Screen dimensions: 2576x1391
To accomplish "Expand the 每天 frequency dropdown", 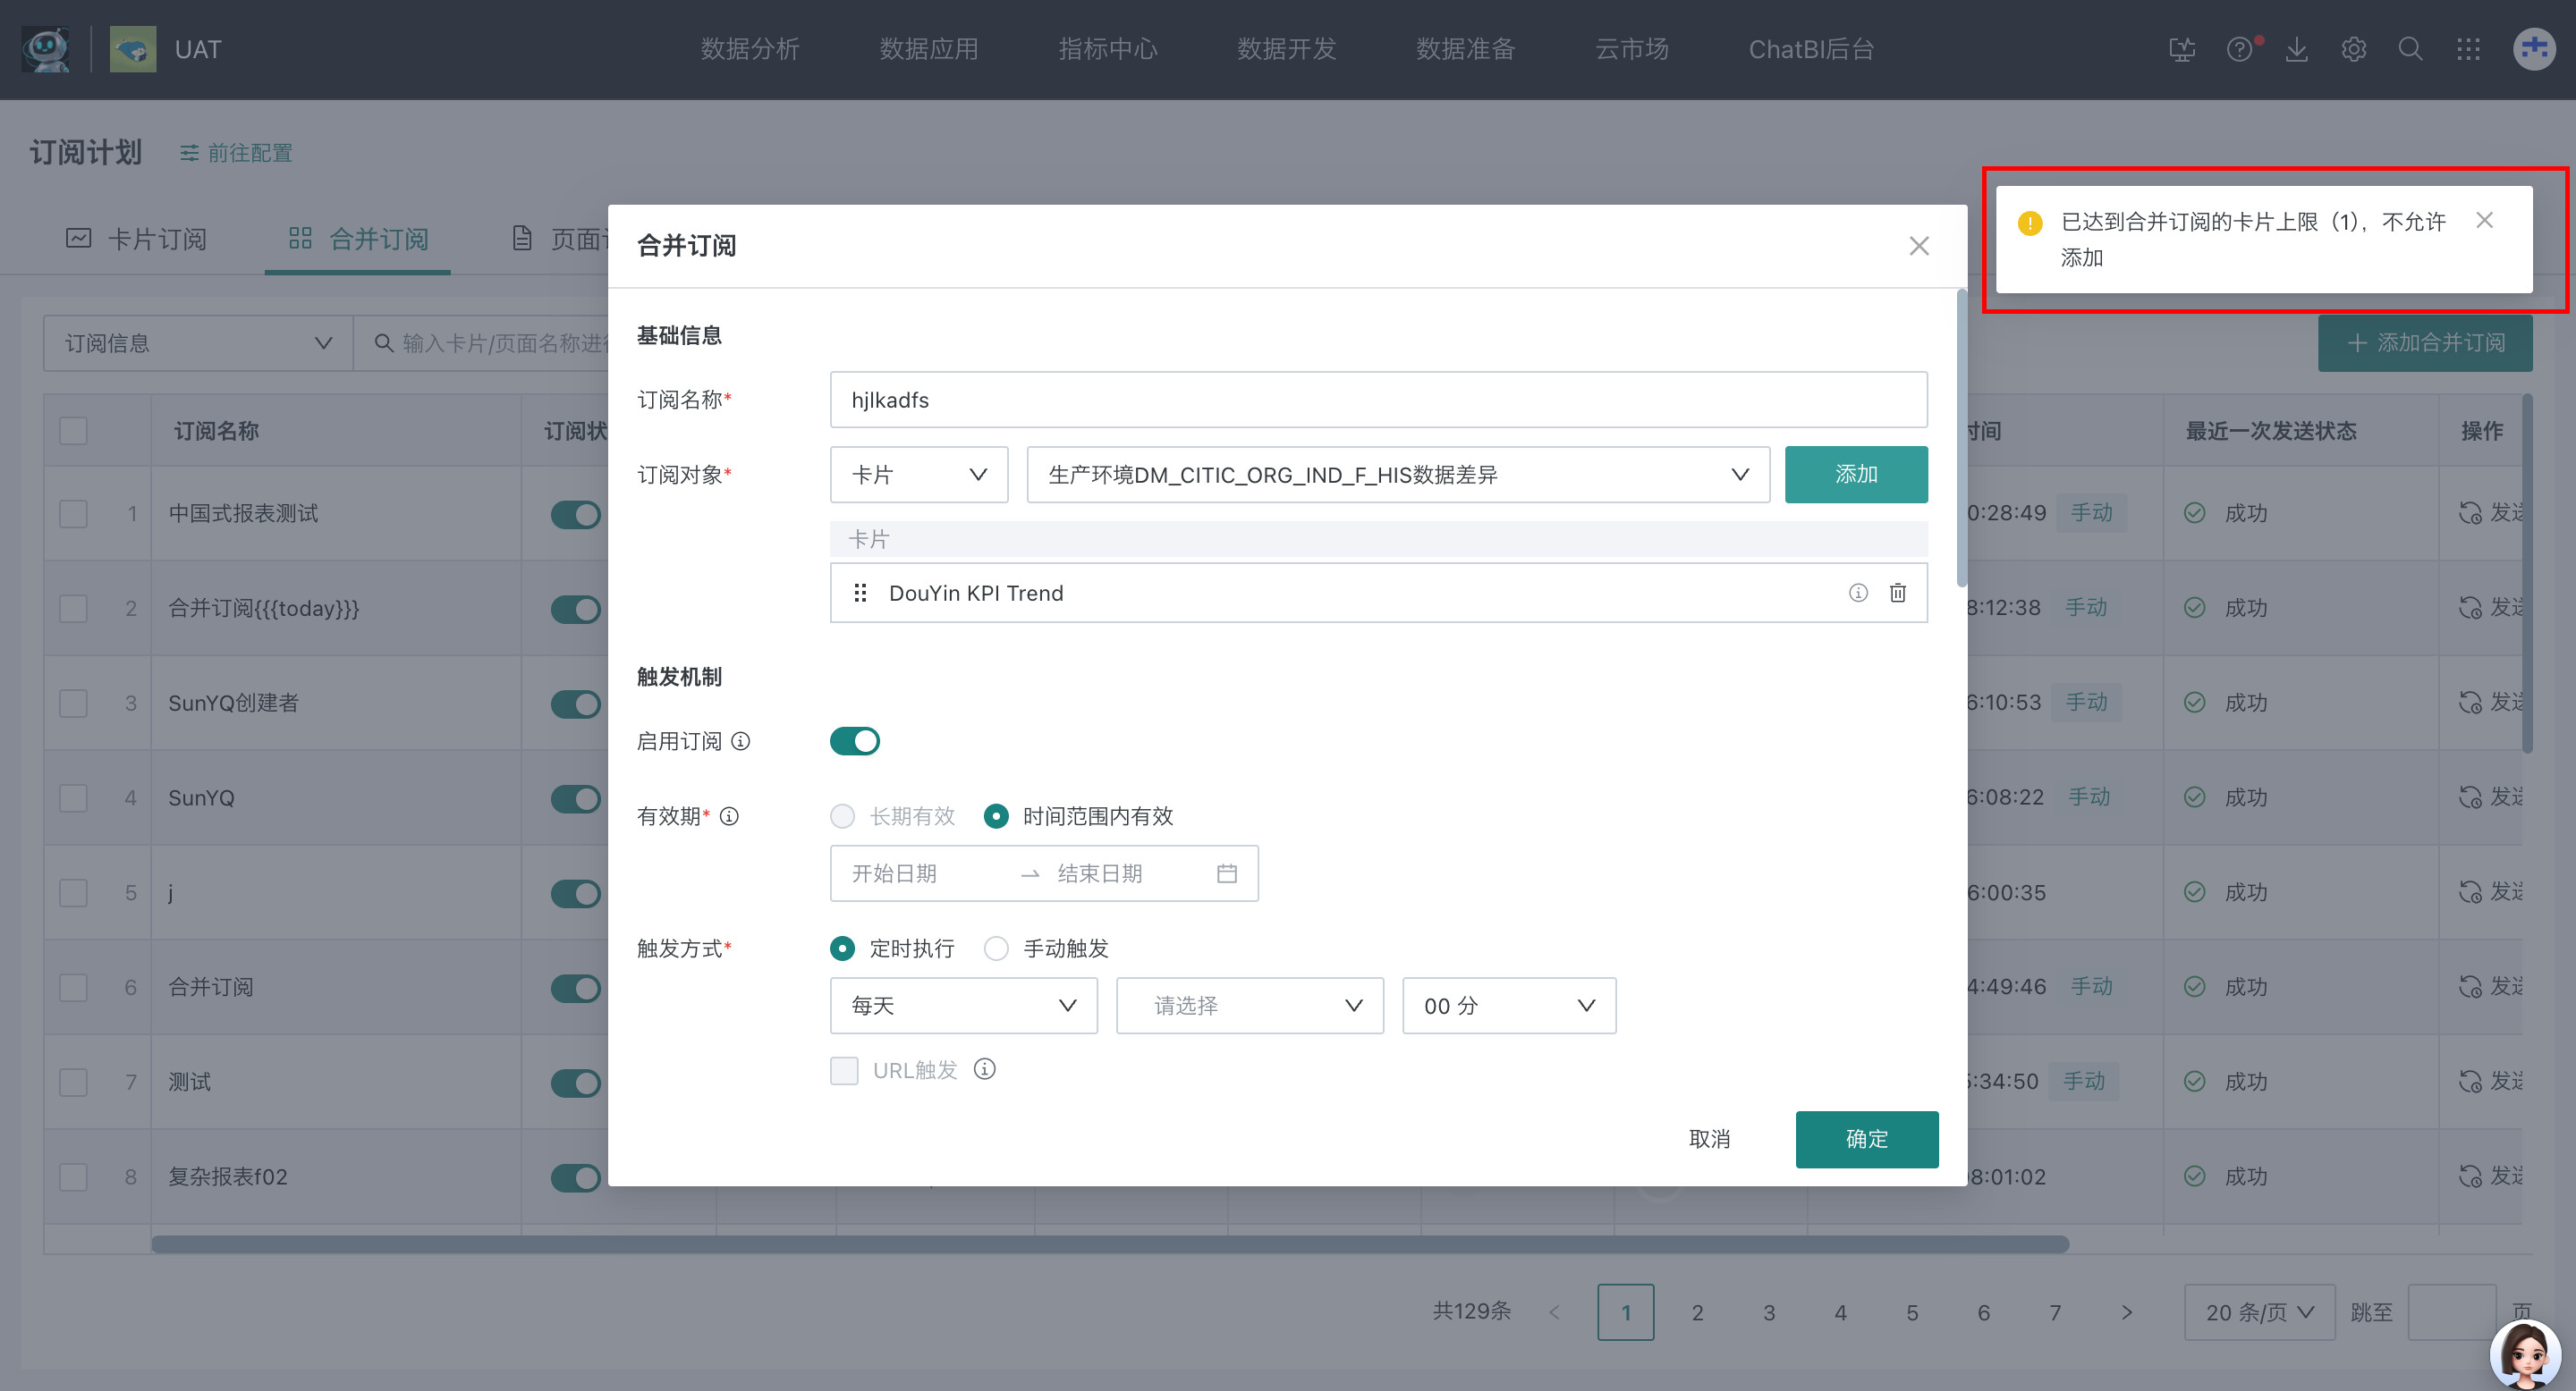I will [962, 1006].
